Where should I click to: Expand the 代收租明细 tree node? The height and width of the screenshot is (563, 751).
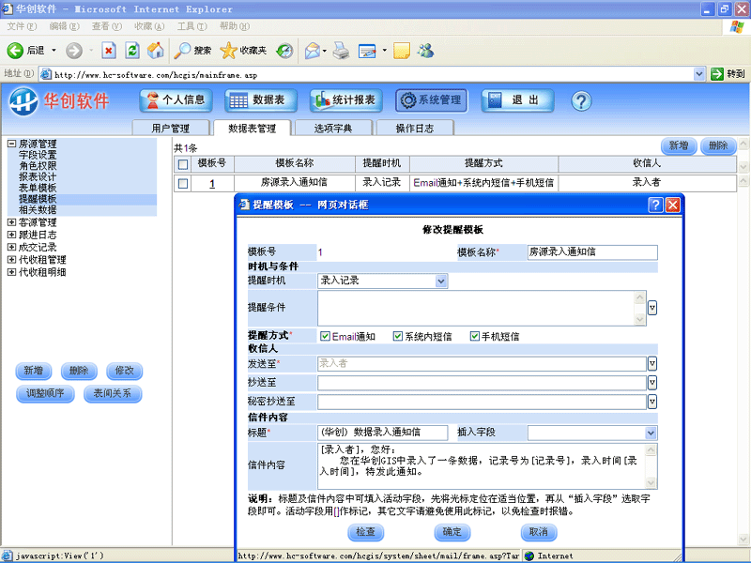(x=11, y=272)
